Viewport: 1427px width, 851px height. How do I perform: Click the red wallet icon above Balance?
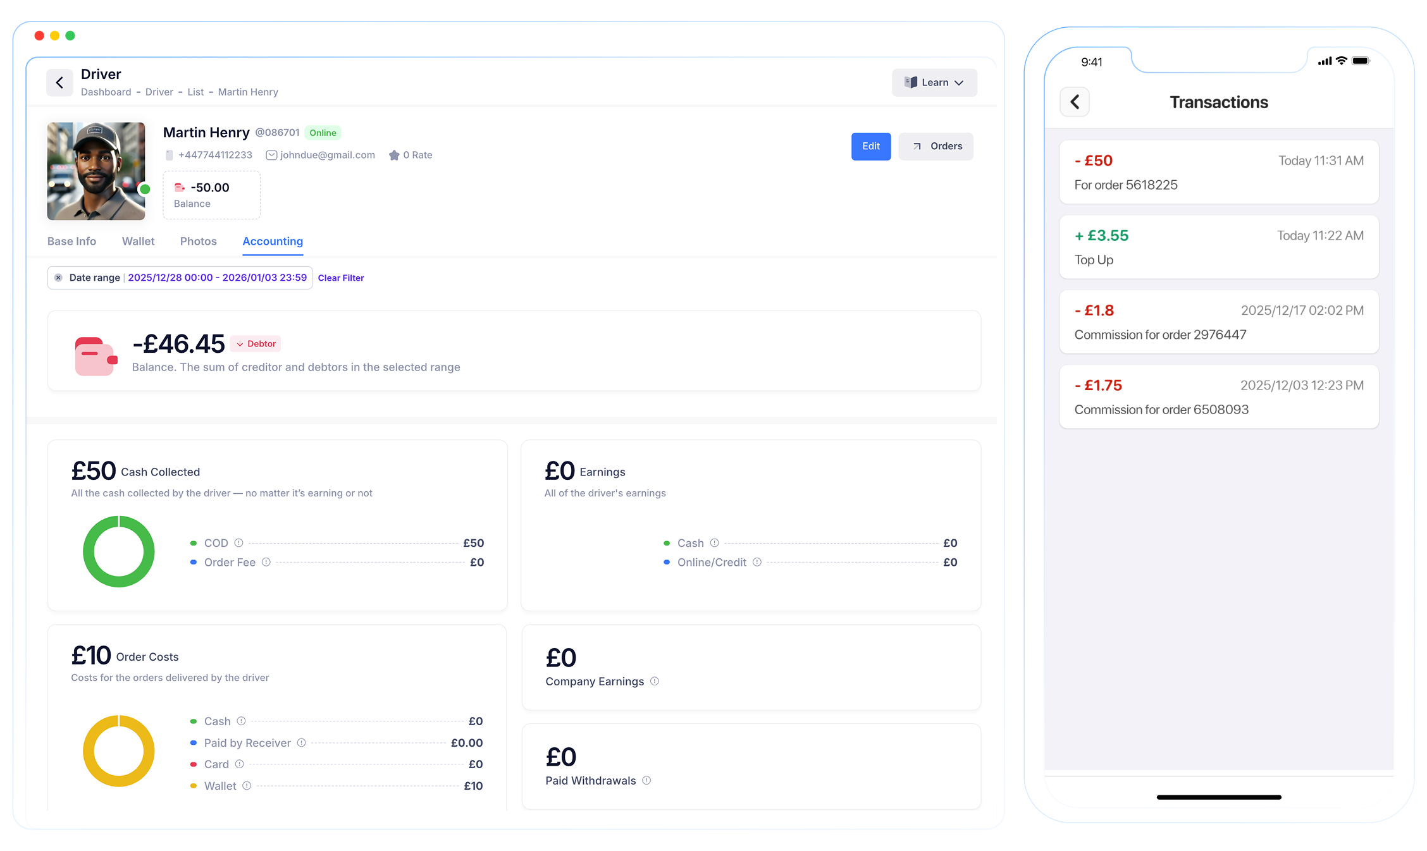click(x=179, y=187)
